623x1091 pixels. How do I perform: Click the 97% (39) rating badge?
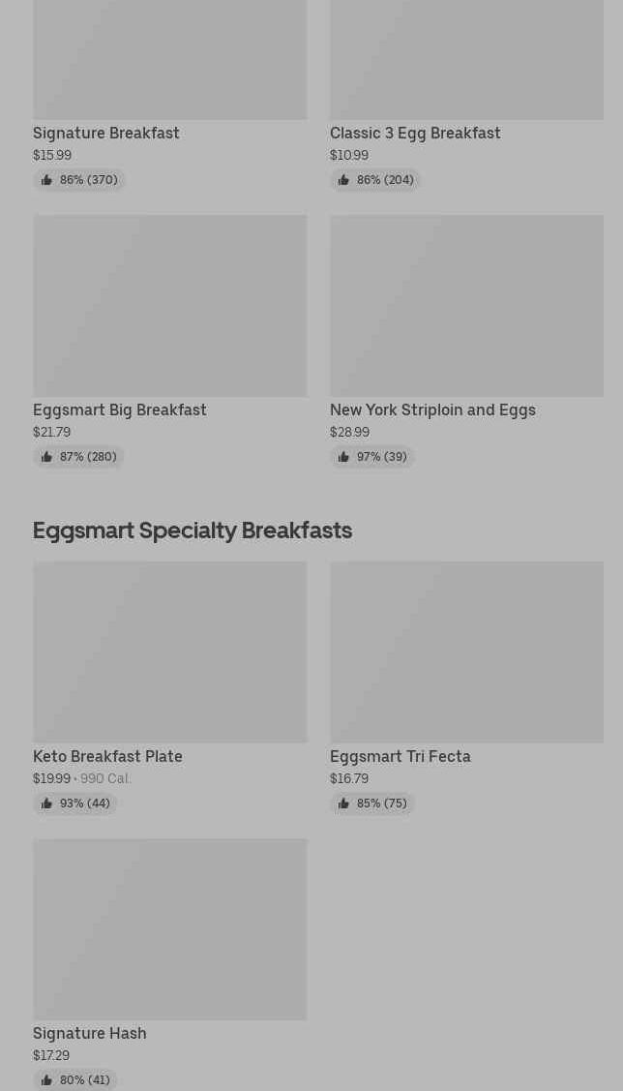(x=372, y=457)
